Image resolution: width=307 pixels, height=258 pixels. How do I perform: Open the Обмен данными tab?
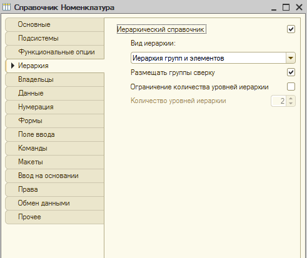54,203
